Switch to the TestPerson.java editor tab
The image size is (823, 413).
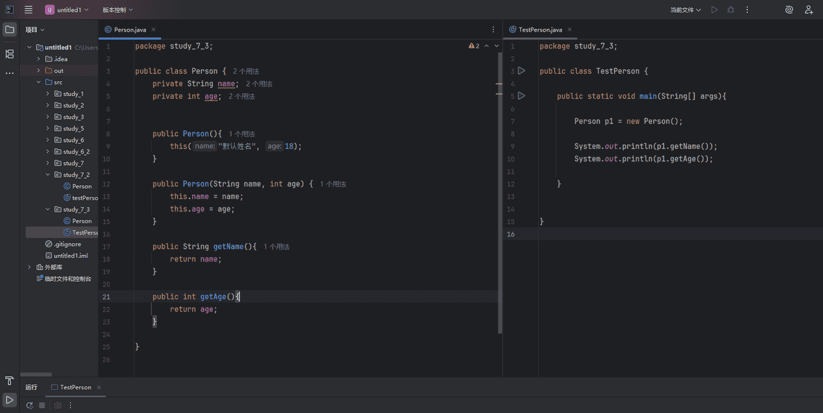(539, 30)
